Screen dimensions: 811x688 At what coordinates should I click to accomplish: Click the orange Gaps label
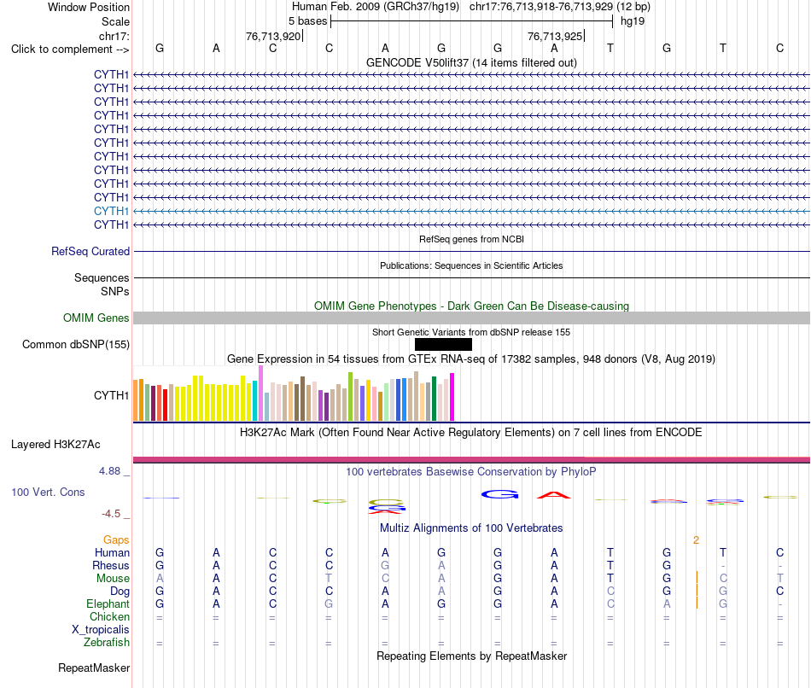pyautogui.click(x=116, y=540)
